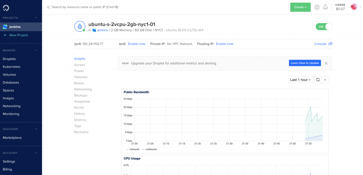Click the jenkins project icon in sidebar

click(x=5, y=27)
